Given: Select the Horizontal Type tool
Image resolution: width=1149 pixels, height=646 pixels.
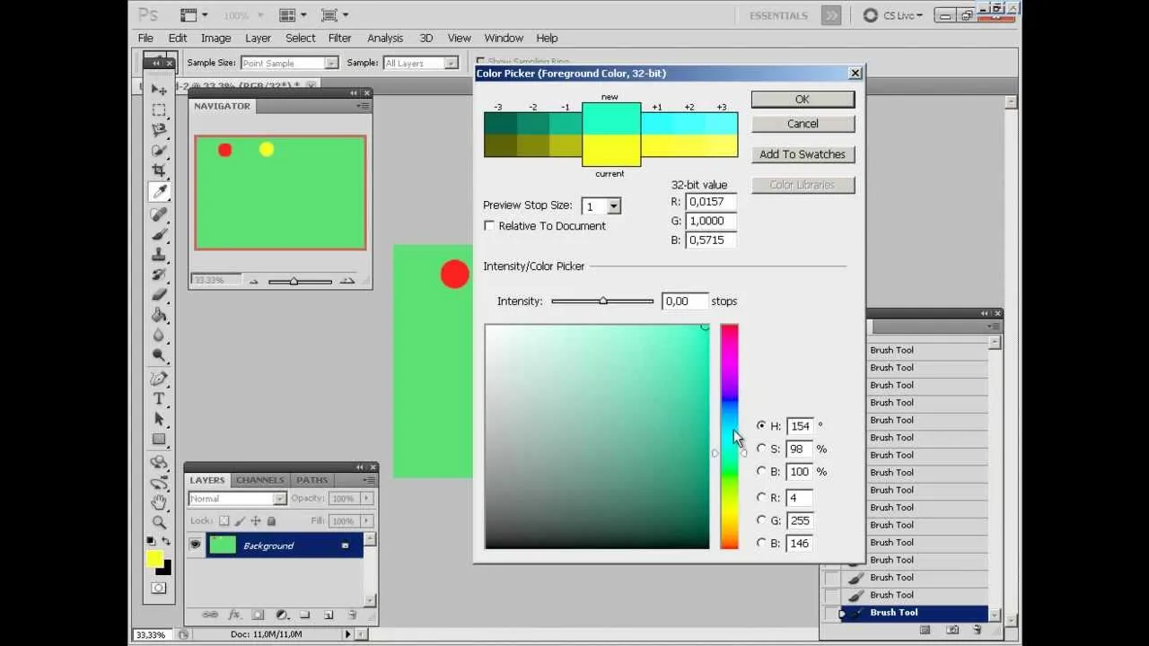Looking at the screenshot, I should tap(159, 398).
